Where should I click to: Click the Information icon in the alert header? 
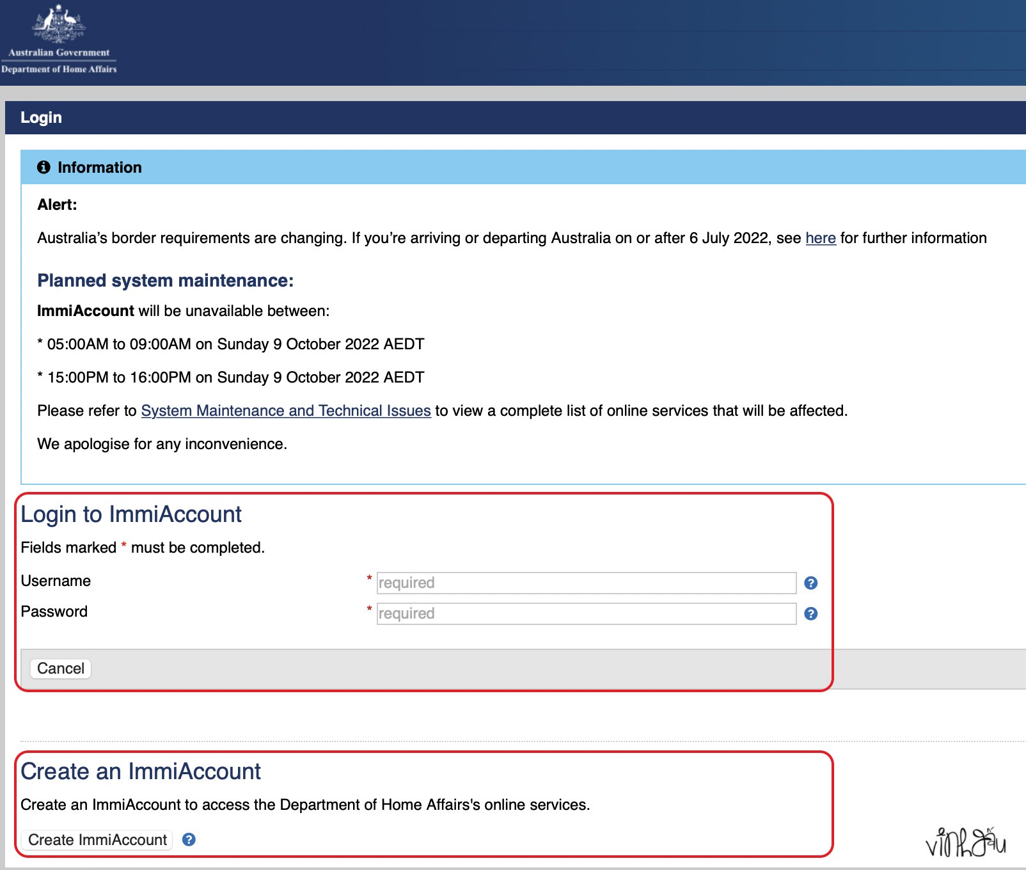pos(43,167)
